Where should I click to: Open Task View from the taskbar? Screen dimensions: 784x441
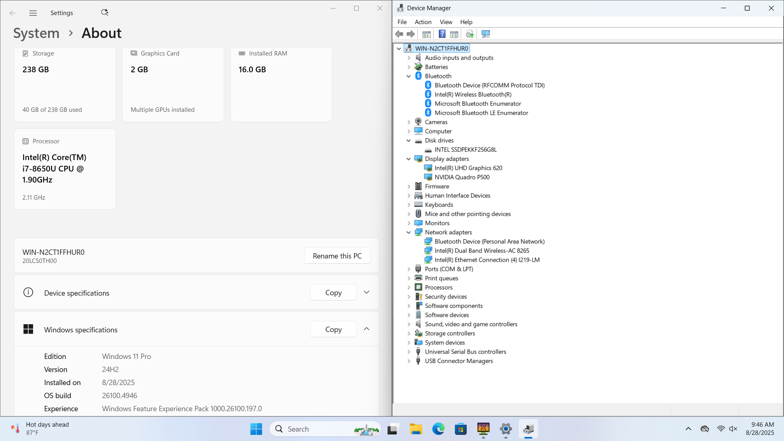point(392,429)
